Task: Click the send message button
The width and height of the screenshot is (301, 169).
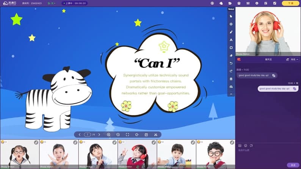Action: point(293,165)
